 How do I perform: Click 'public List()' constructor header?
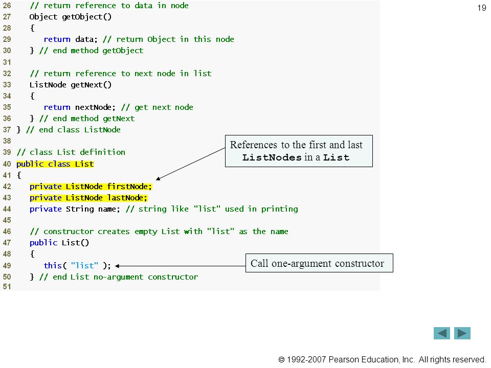click(59, 243)
